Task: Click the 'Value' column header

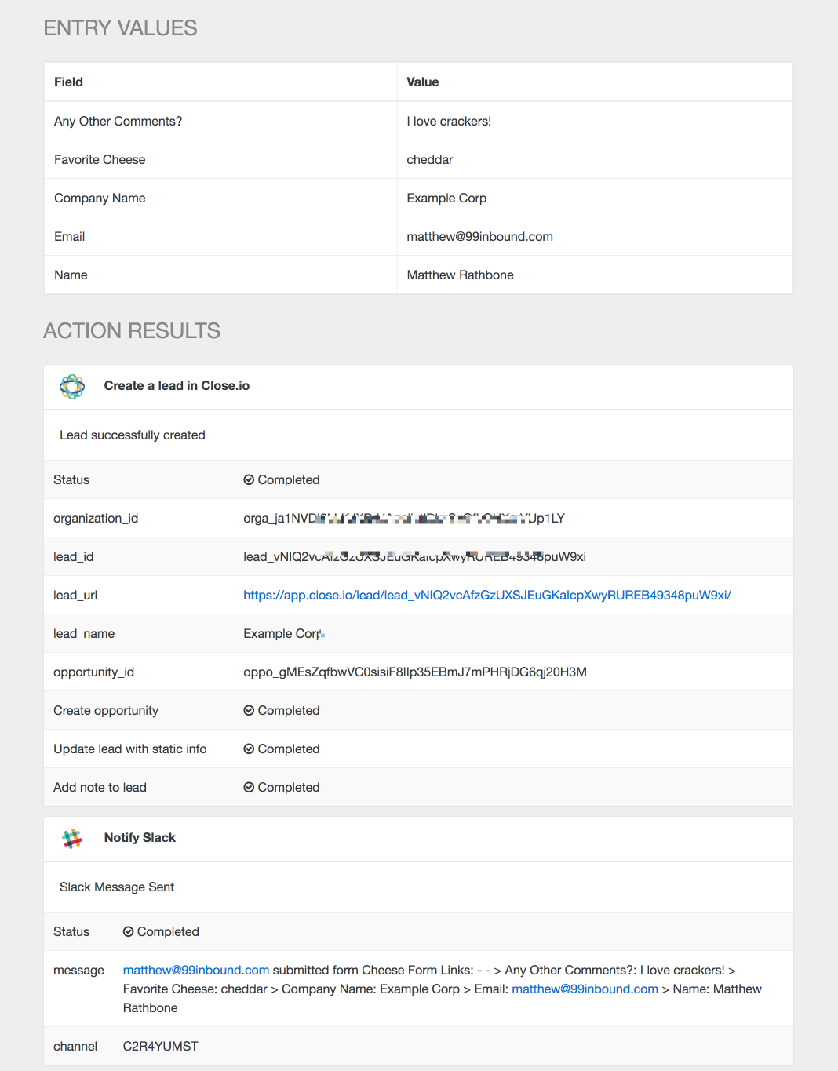Action: coord(422,82)
